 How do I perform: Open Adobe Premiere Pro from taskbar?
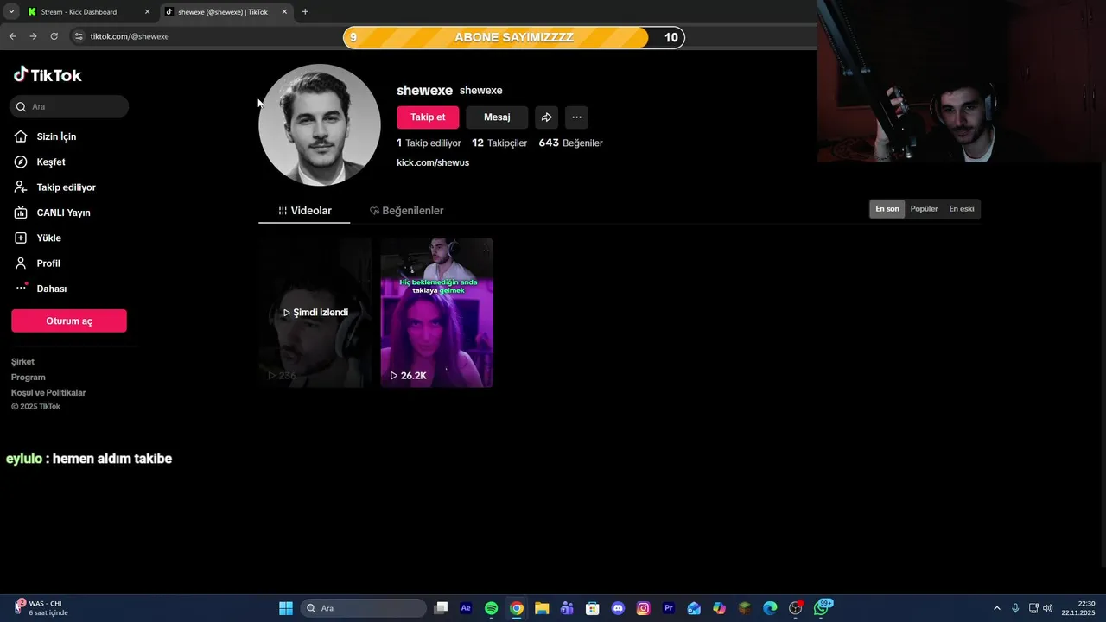click(668, 608)
